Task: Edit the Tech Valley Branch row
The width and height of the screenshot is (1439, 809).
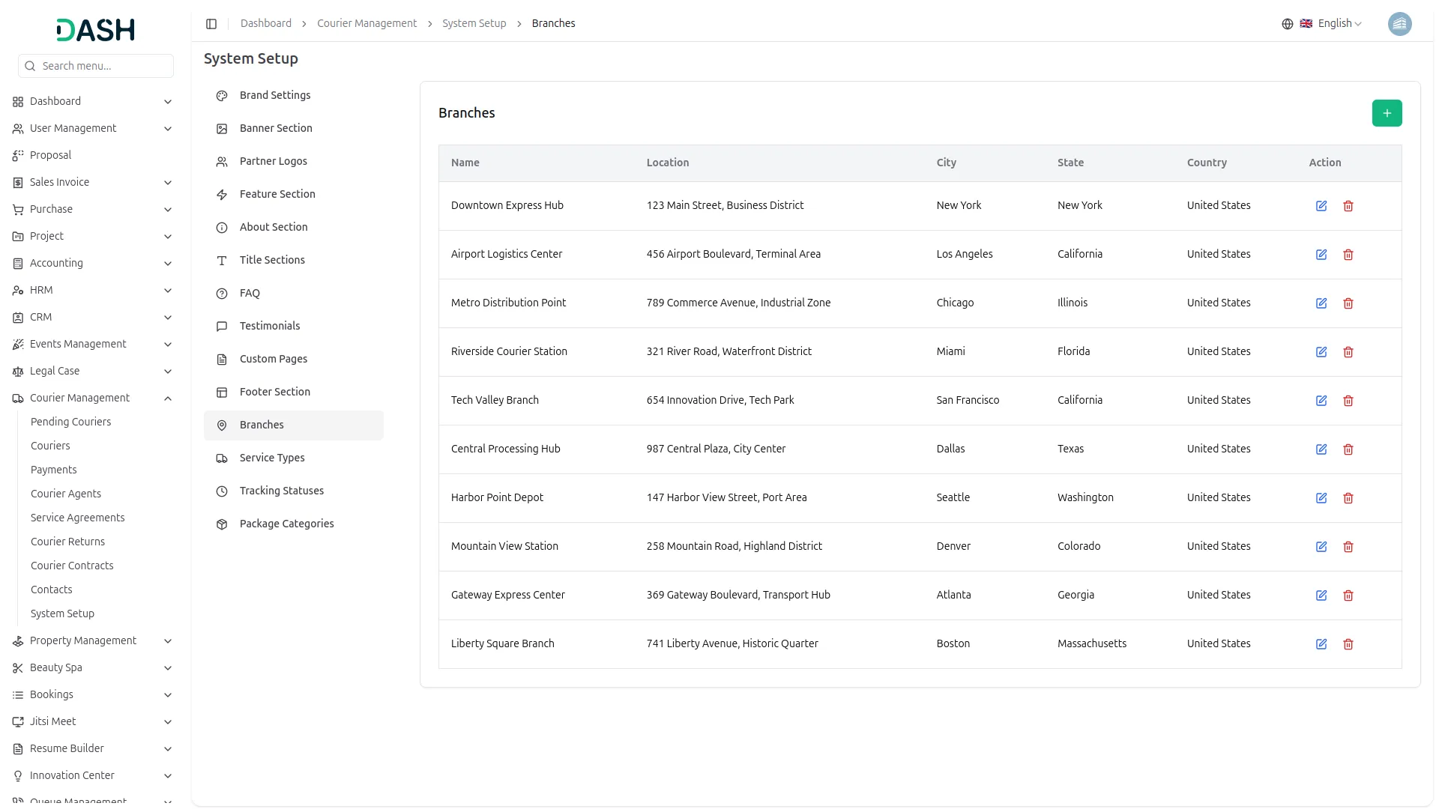Action: 1321,401
